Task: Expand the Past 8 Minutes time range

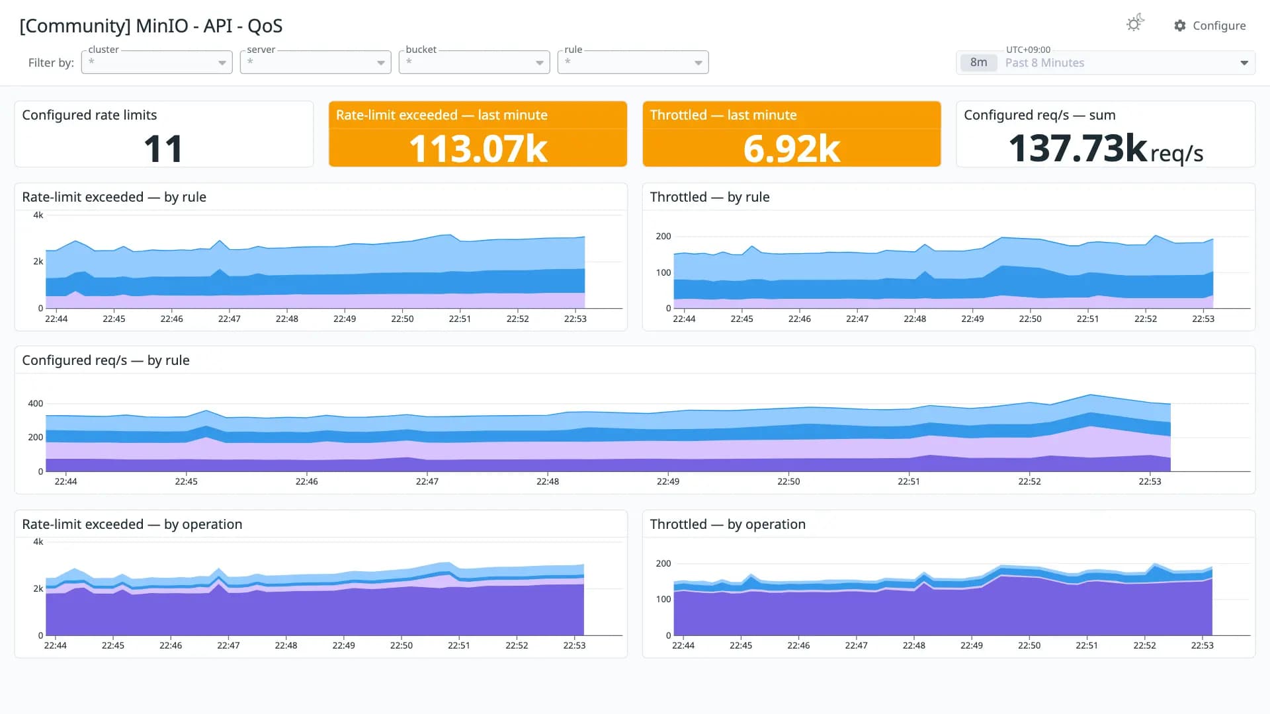Action: 1105,63
